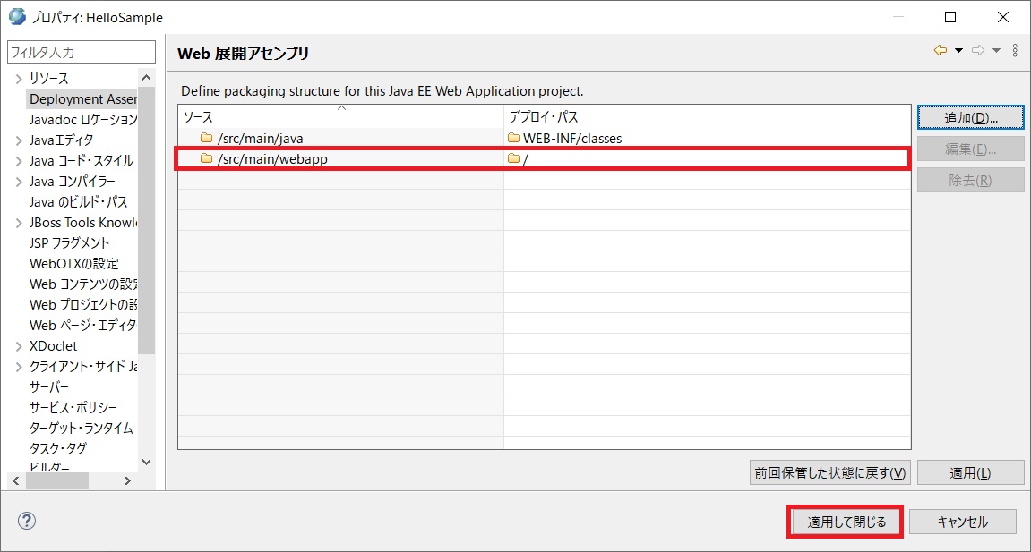Expand the Java コンパイラー tree node
Image resolution: width=1031 pixels, height=552 pixels.
(x=19, y=182)
